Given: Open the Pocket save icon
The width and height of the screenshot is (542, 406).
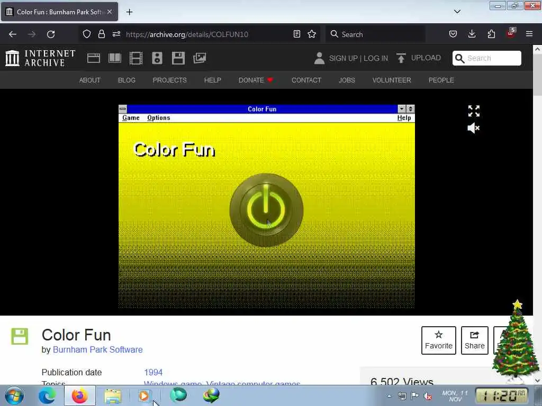Looking at the screenshot, I should pyautogui.click(x=453, y=34).
